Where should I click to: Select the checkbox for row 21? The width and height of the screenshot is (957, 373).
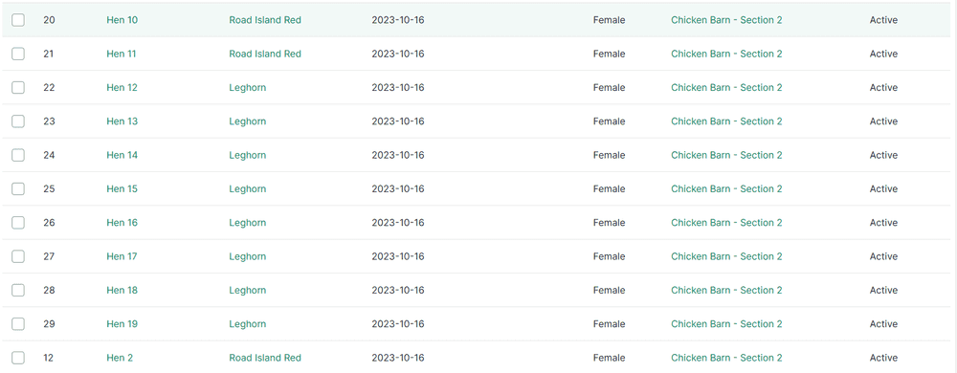(18, 54)
